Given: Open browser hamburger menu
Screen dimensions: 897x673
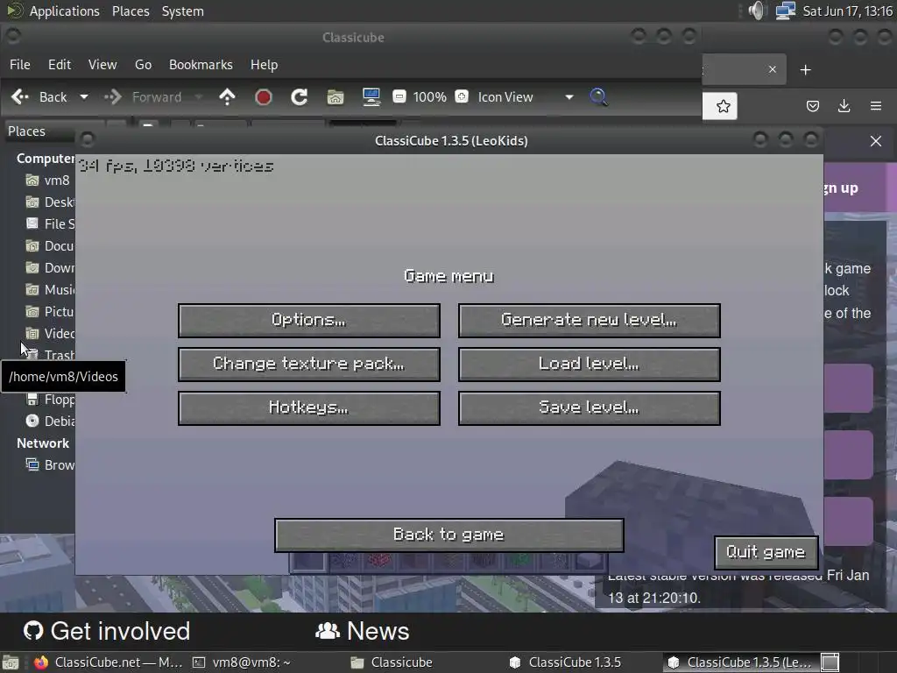Looking at the screenshot, I should tap(875, 106).
